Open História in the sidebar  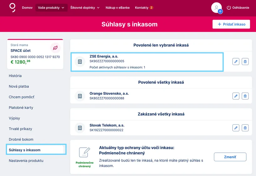pos(15,76)
